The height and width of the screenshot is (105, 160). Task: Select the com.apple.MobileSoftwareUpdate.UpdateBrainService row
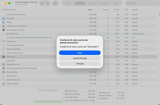(x=79, y=38)
